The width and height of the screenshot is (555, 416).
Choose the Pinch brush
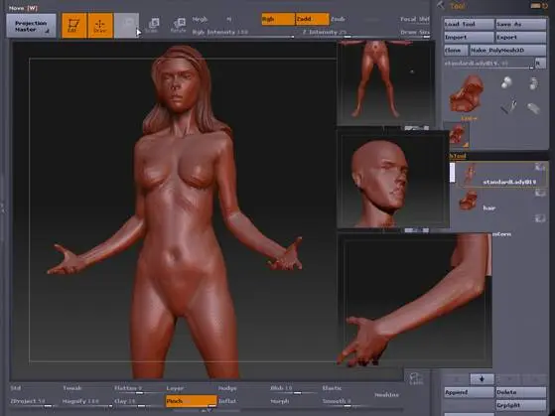tap(192, 401)
